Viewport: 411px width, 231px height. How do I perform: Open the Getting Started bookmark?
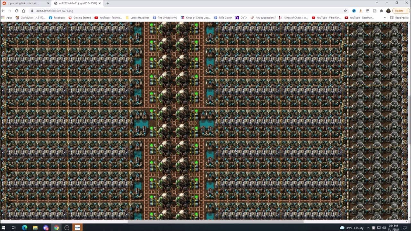tap(80, 18)
